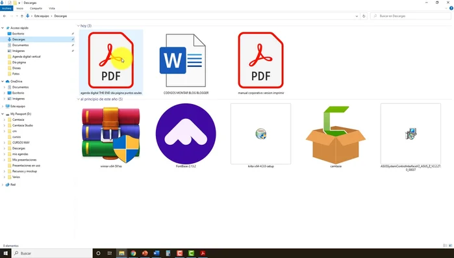Open Adobe Acrobat from taskbar
The height and width of the screenshot is (258, 454).
[x=203, y=253]
